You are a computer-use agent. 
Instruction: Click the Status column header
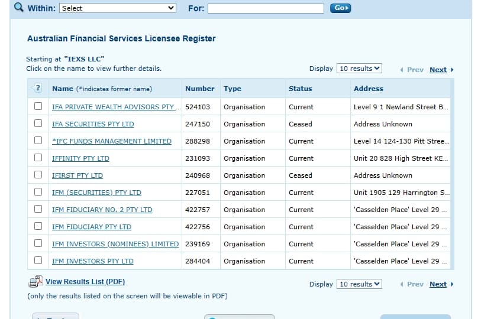(301, 89)
